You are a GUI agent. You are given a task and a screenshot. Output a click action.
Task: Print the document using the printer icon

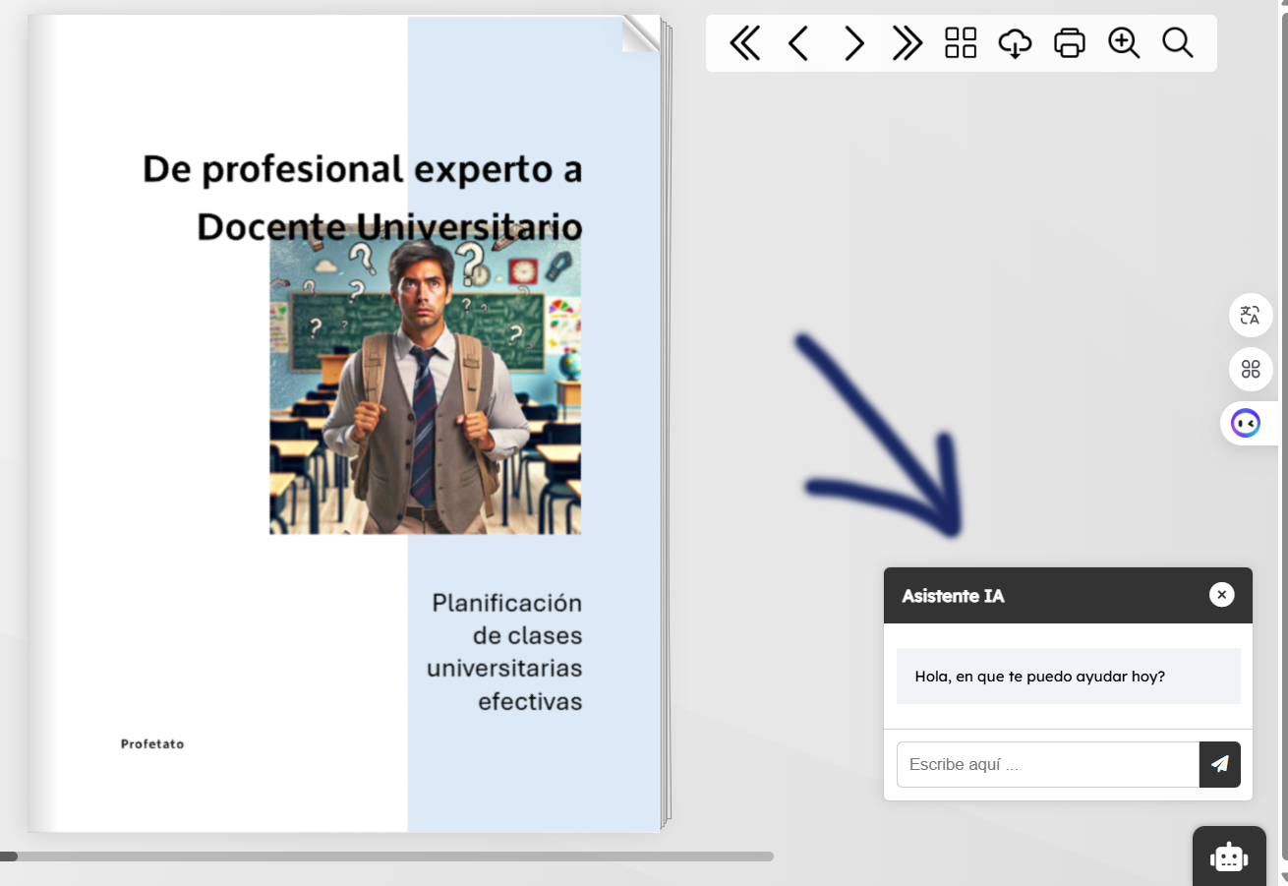coord(1069,43)
